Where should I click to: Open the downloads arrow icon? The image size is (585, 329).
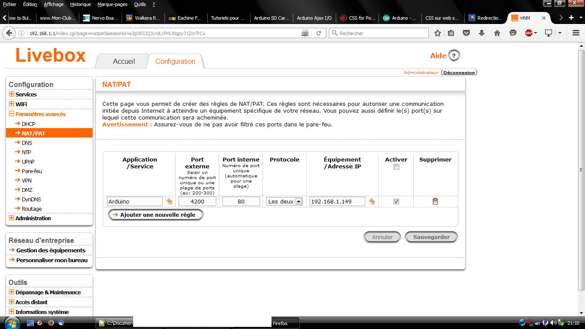(x=482, y=33)
